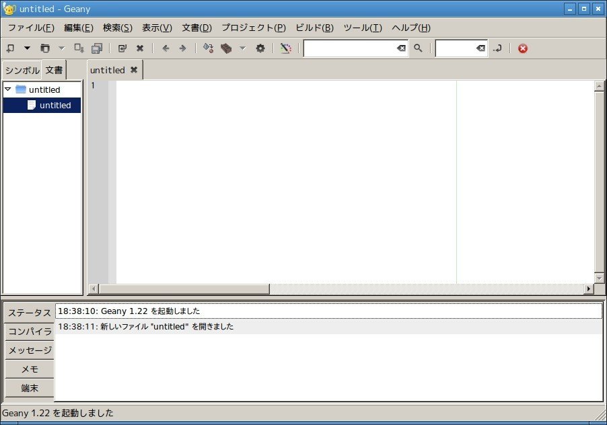This screenshot has width=607, height=425.
Task: Switch to the シンボル sidebar tab
Action: [22, 71]
